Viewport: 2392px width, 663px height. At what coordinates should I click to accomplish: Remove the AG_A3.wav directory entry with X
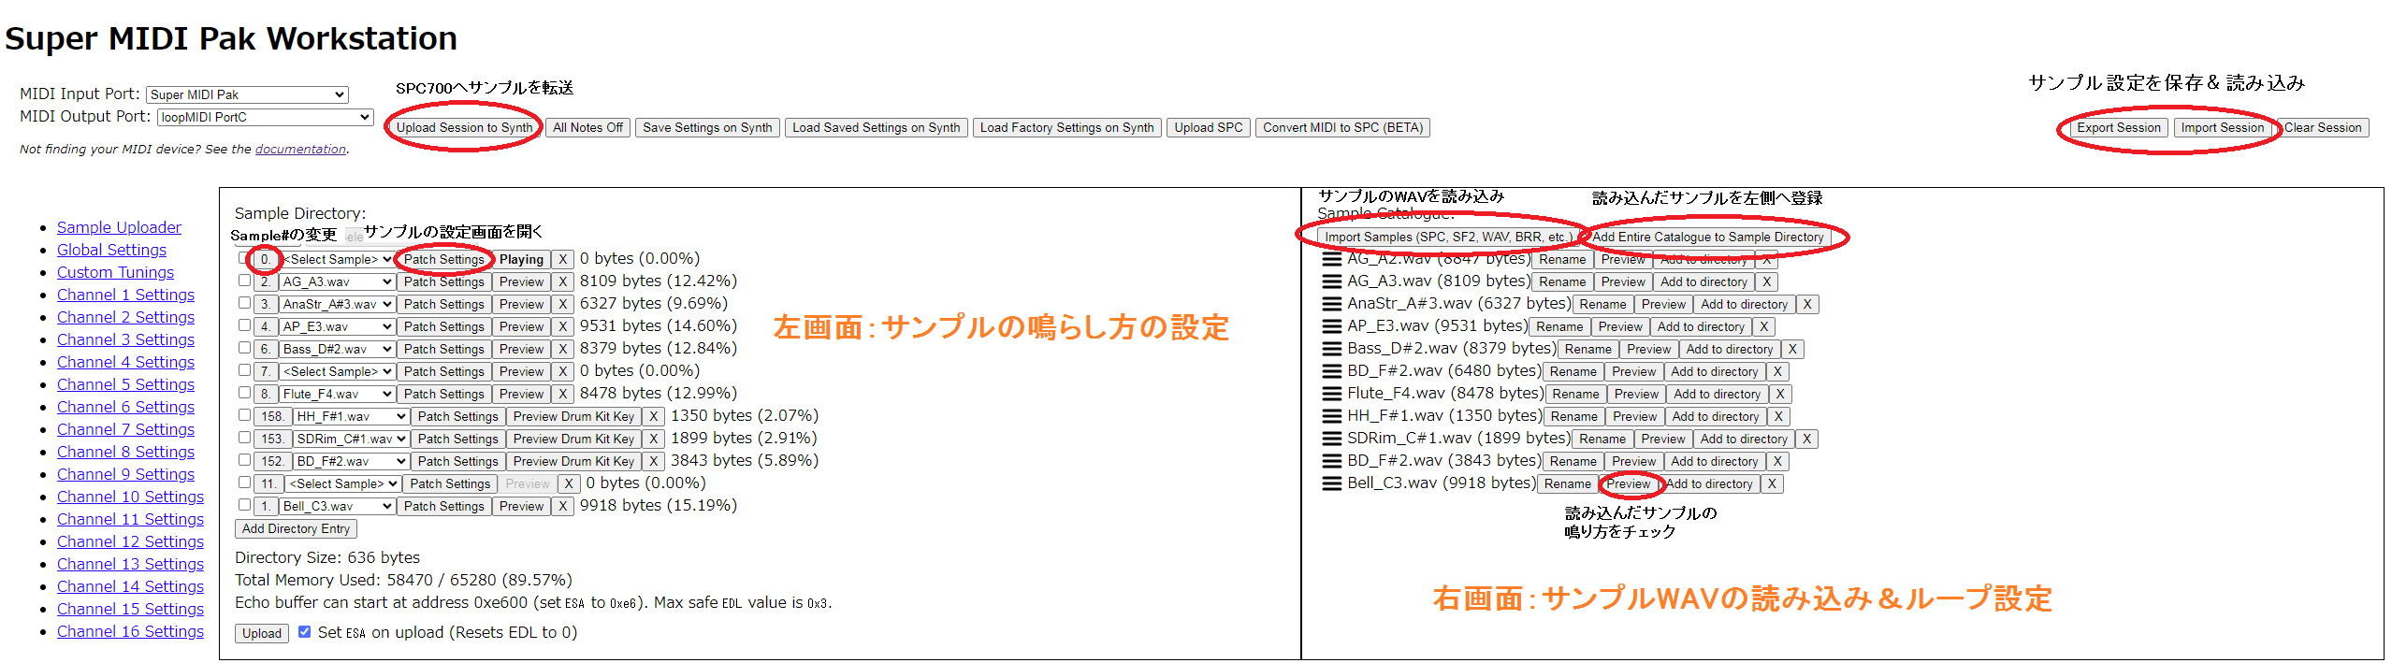click(563, 281)
